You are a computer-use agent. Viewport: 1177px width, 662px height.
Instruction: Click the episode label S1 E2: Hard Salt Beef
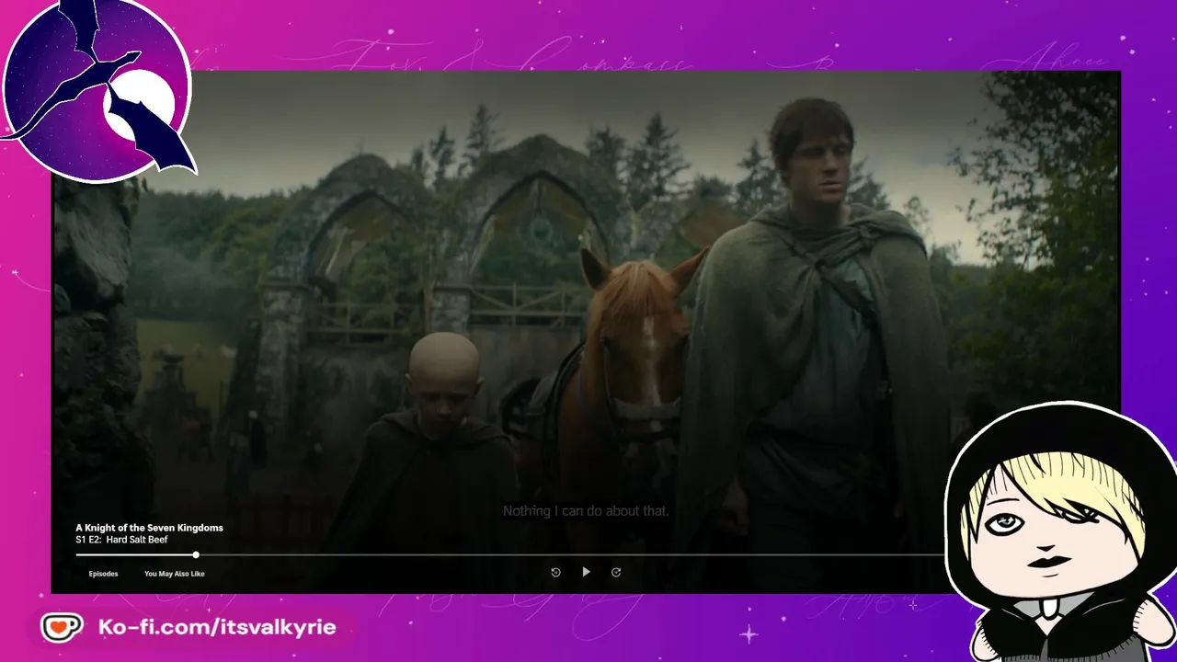point(121,540)
